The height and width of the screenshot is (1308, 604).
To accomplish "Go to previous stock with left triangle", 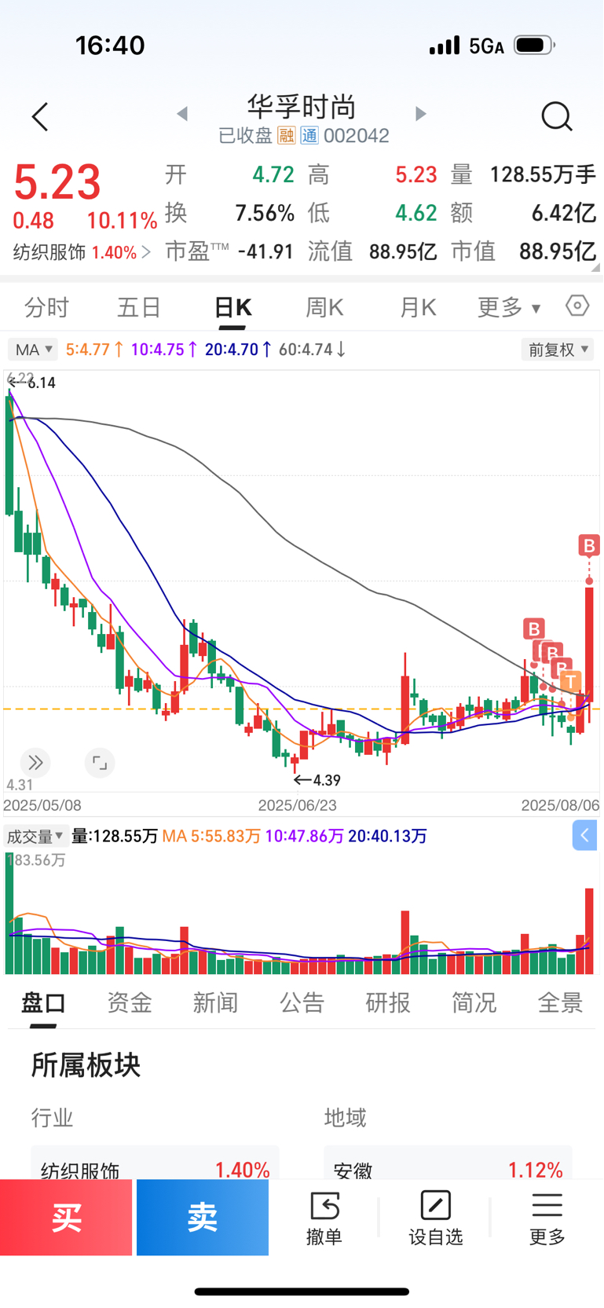I will 182,114.
